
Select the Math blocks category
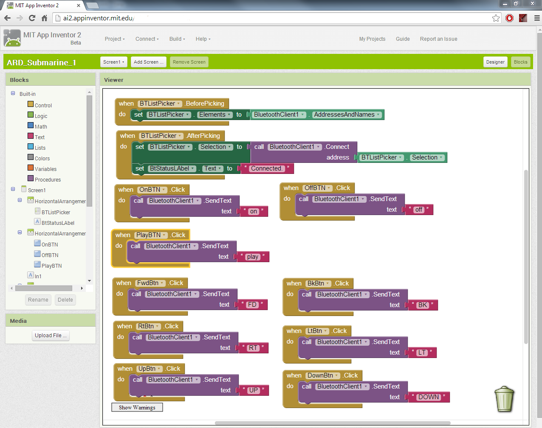coord(41,126)
